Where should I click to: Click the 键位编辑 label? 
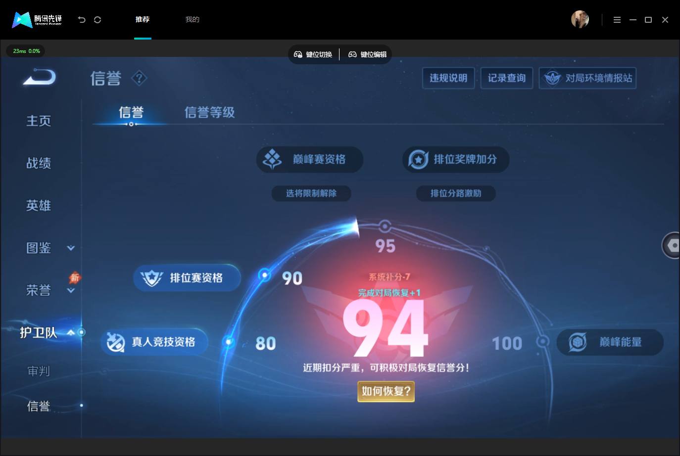click(x=374, y=54)
